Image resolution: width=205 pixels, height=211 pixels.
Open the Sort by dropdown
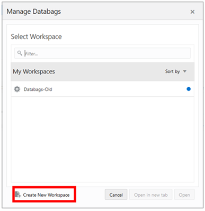[x=176, y=71]
